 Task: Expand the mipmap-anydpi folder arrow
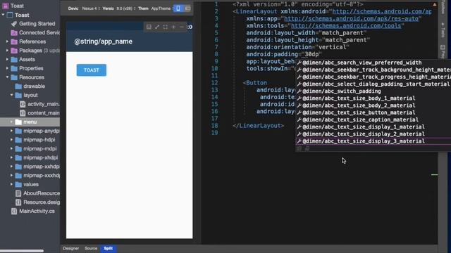11,131
